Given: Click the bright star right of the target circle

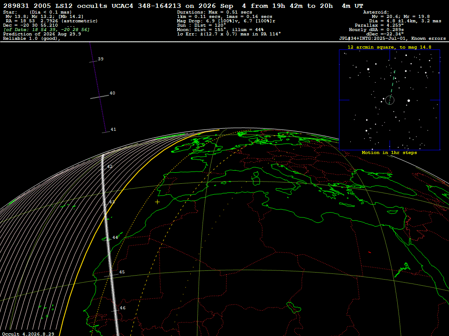Looking at the screenshot, I should tap(409, 101).
